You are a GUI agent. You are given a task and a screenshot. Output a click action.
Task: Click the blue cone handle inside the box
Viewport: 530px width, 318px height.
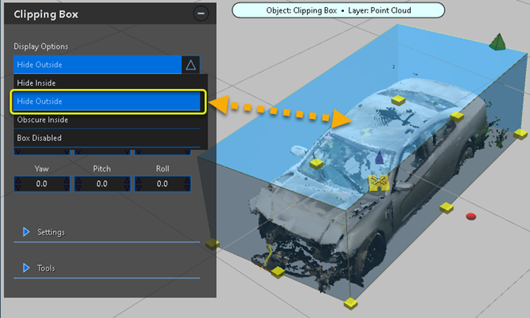(379, 157)
